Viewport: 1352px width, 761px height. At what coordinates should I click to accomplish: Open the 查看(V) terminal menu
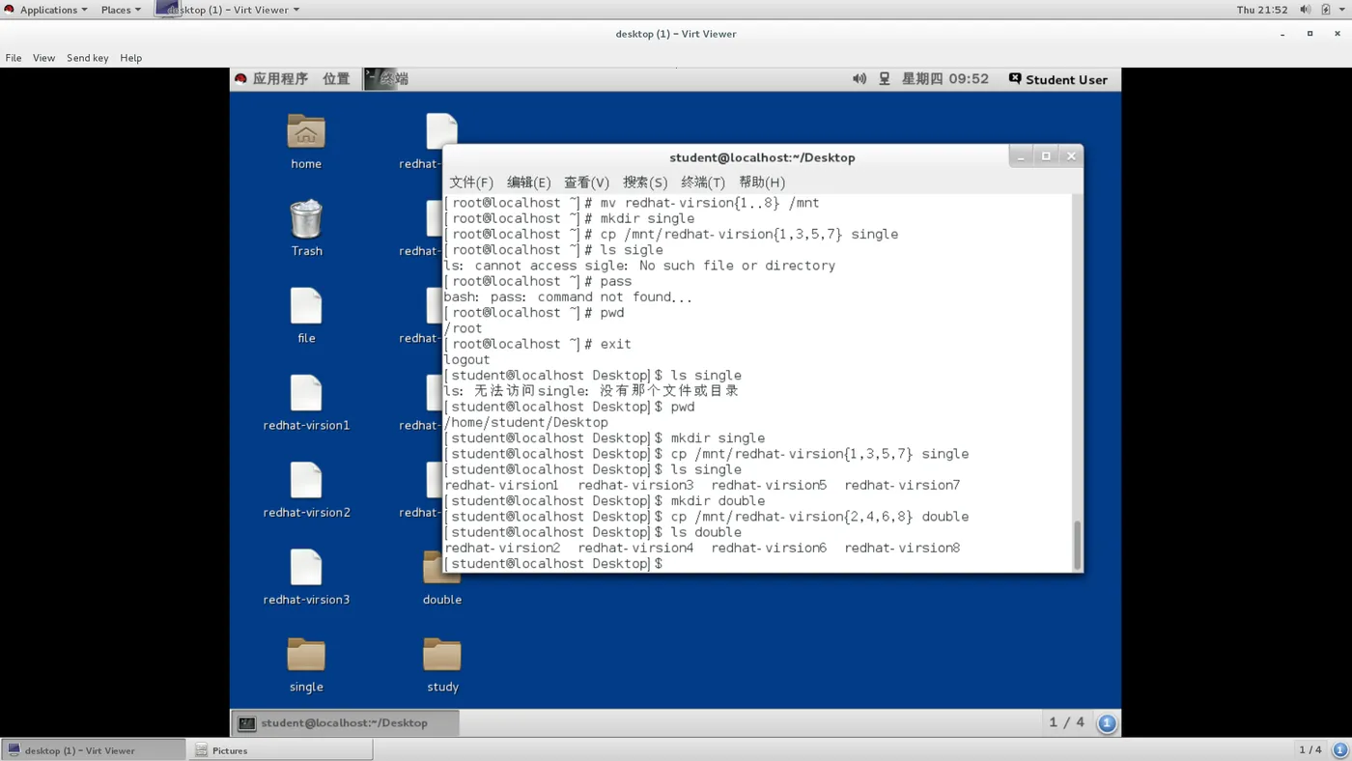[587, 183]
